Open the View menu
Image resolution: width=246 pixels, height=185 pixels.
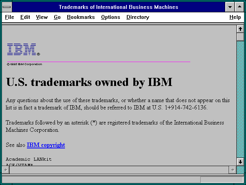(x=42, y=17)
